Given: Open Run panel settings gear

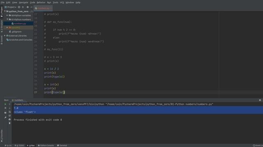Looking at the screenshot, I should pos(260,100).
